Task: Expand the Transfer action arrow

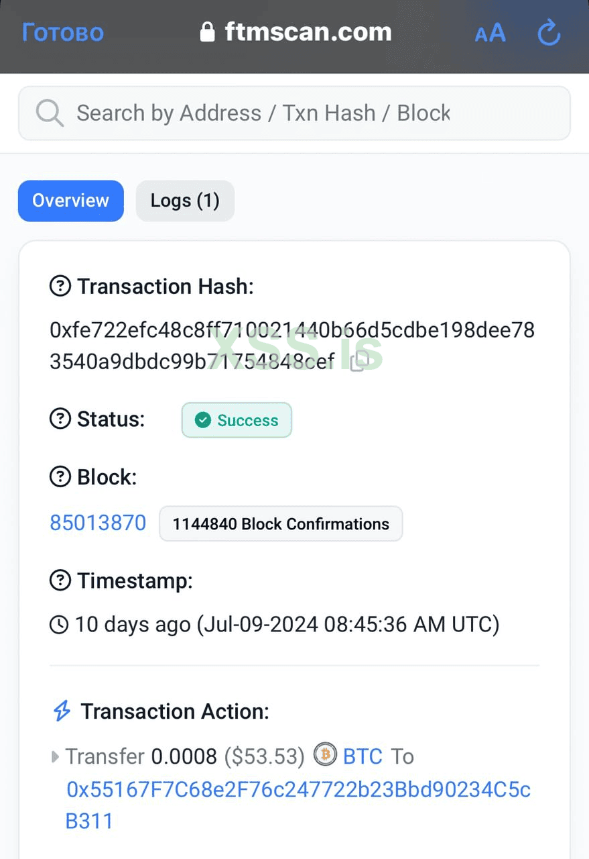Action: coord(55,757)
